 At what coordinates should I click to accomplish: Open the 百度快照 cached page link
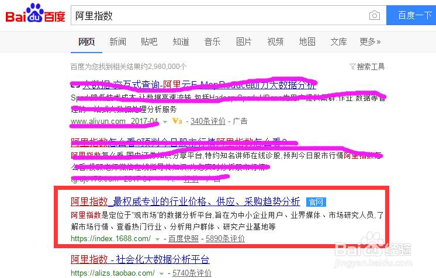184,238
